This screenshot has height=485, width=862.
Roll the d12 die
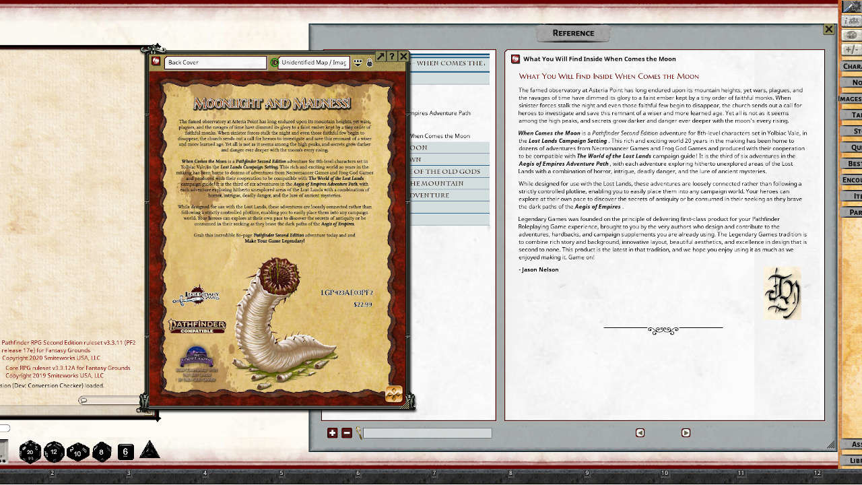click(53, 452)
